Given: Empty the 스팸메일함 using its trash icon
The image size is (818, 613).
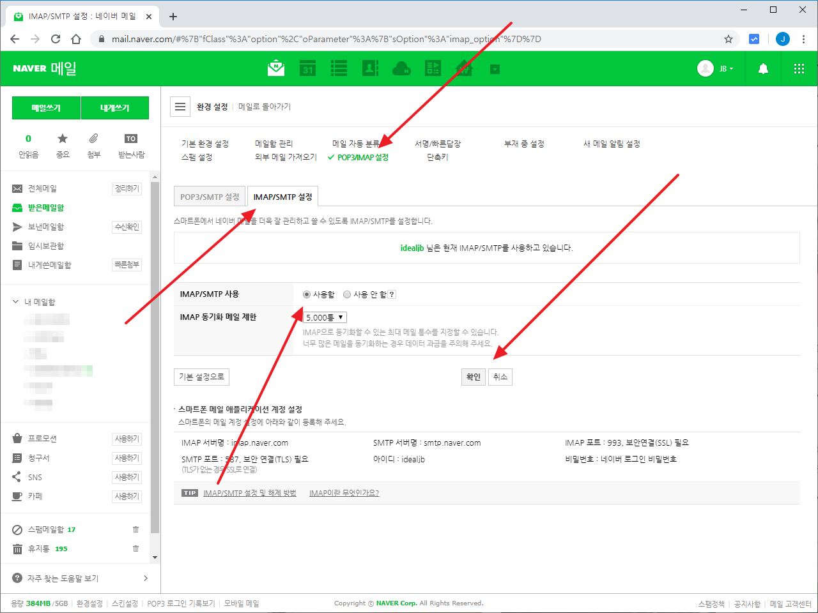Looking at the screenshot, I should [135, 529].
